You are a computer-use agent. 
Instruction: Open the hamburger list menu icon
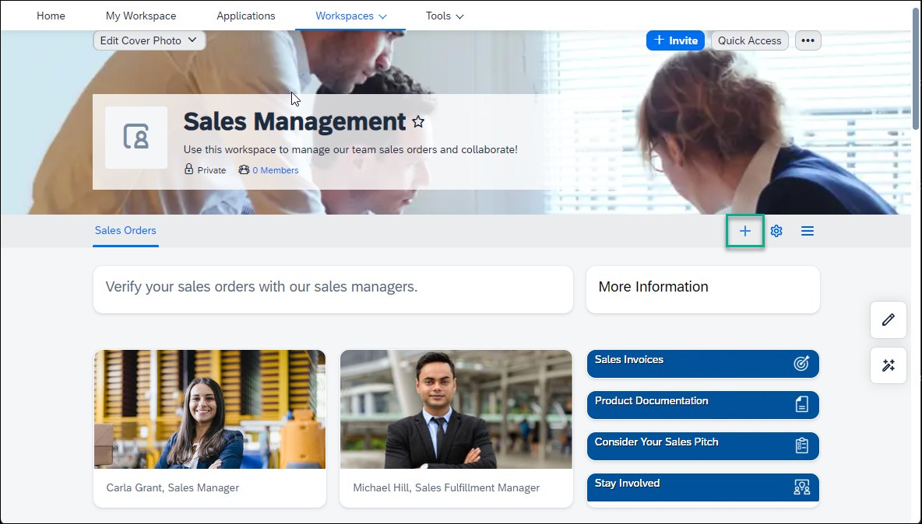point(808,231)
